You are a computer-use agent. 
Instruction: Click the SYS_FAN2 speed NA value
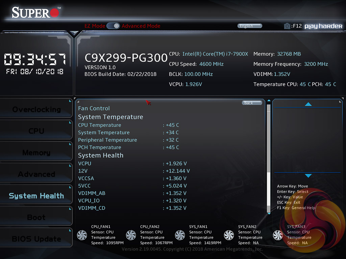(x=256, y=243)
